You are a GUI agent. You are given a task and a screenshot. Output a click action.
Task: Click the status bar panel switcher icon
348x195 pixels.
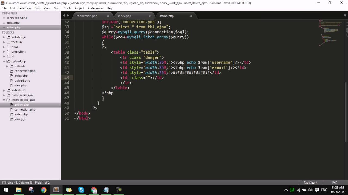click(x=4, y=183)
